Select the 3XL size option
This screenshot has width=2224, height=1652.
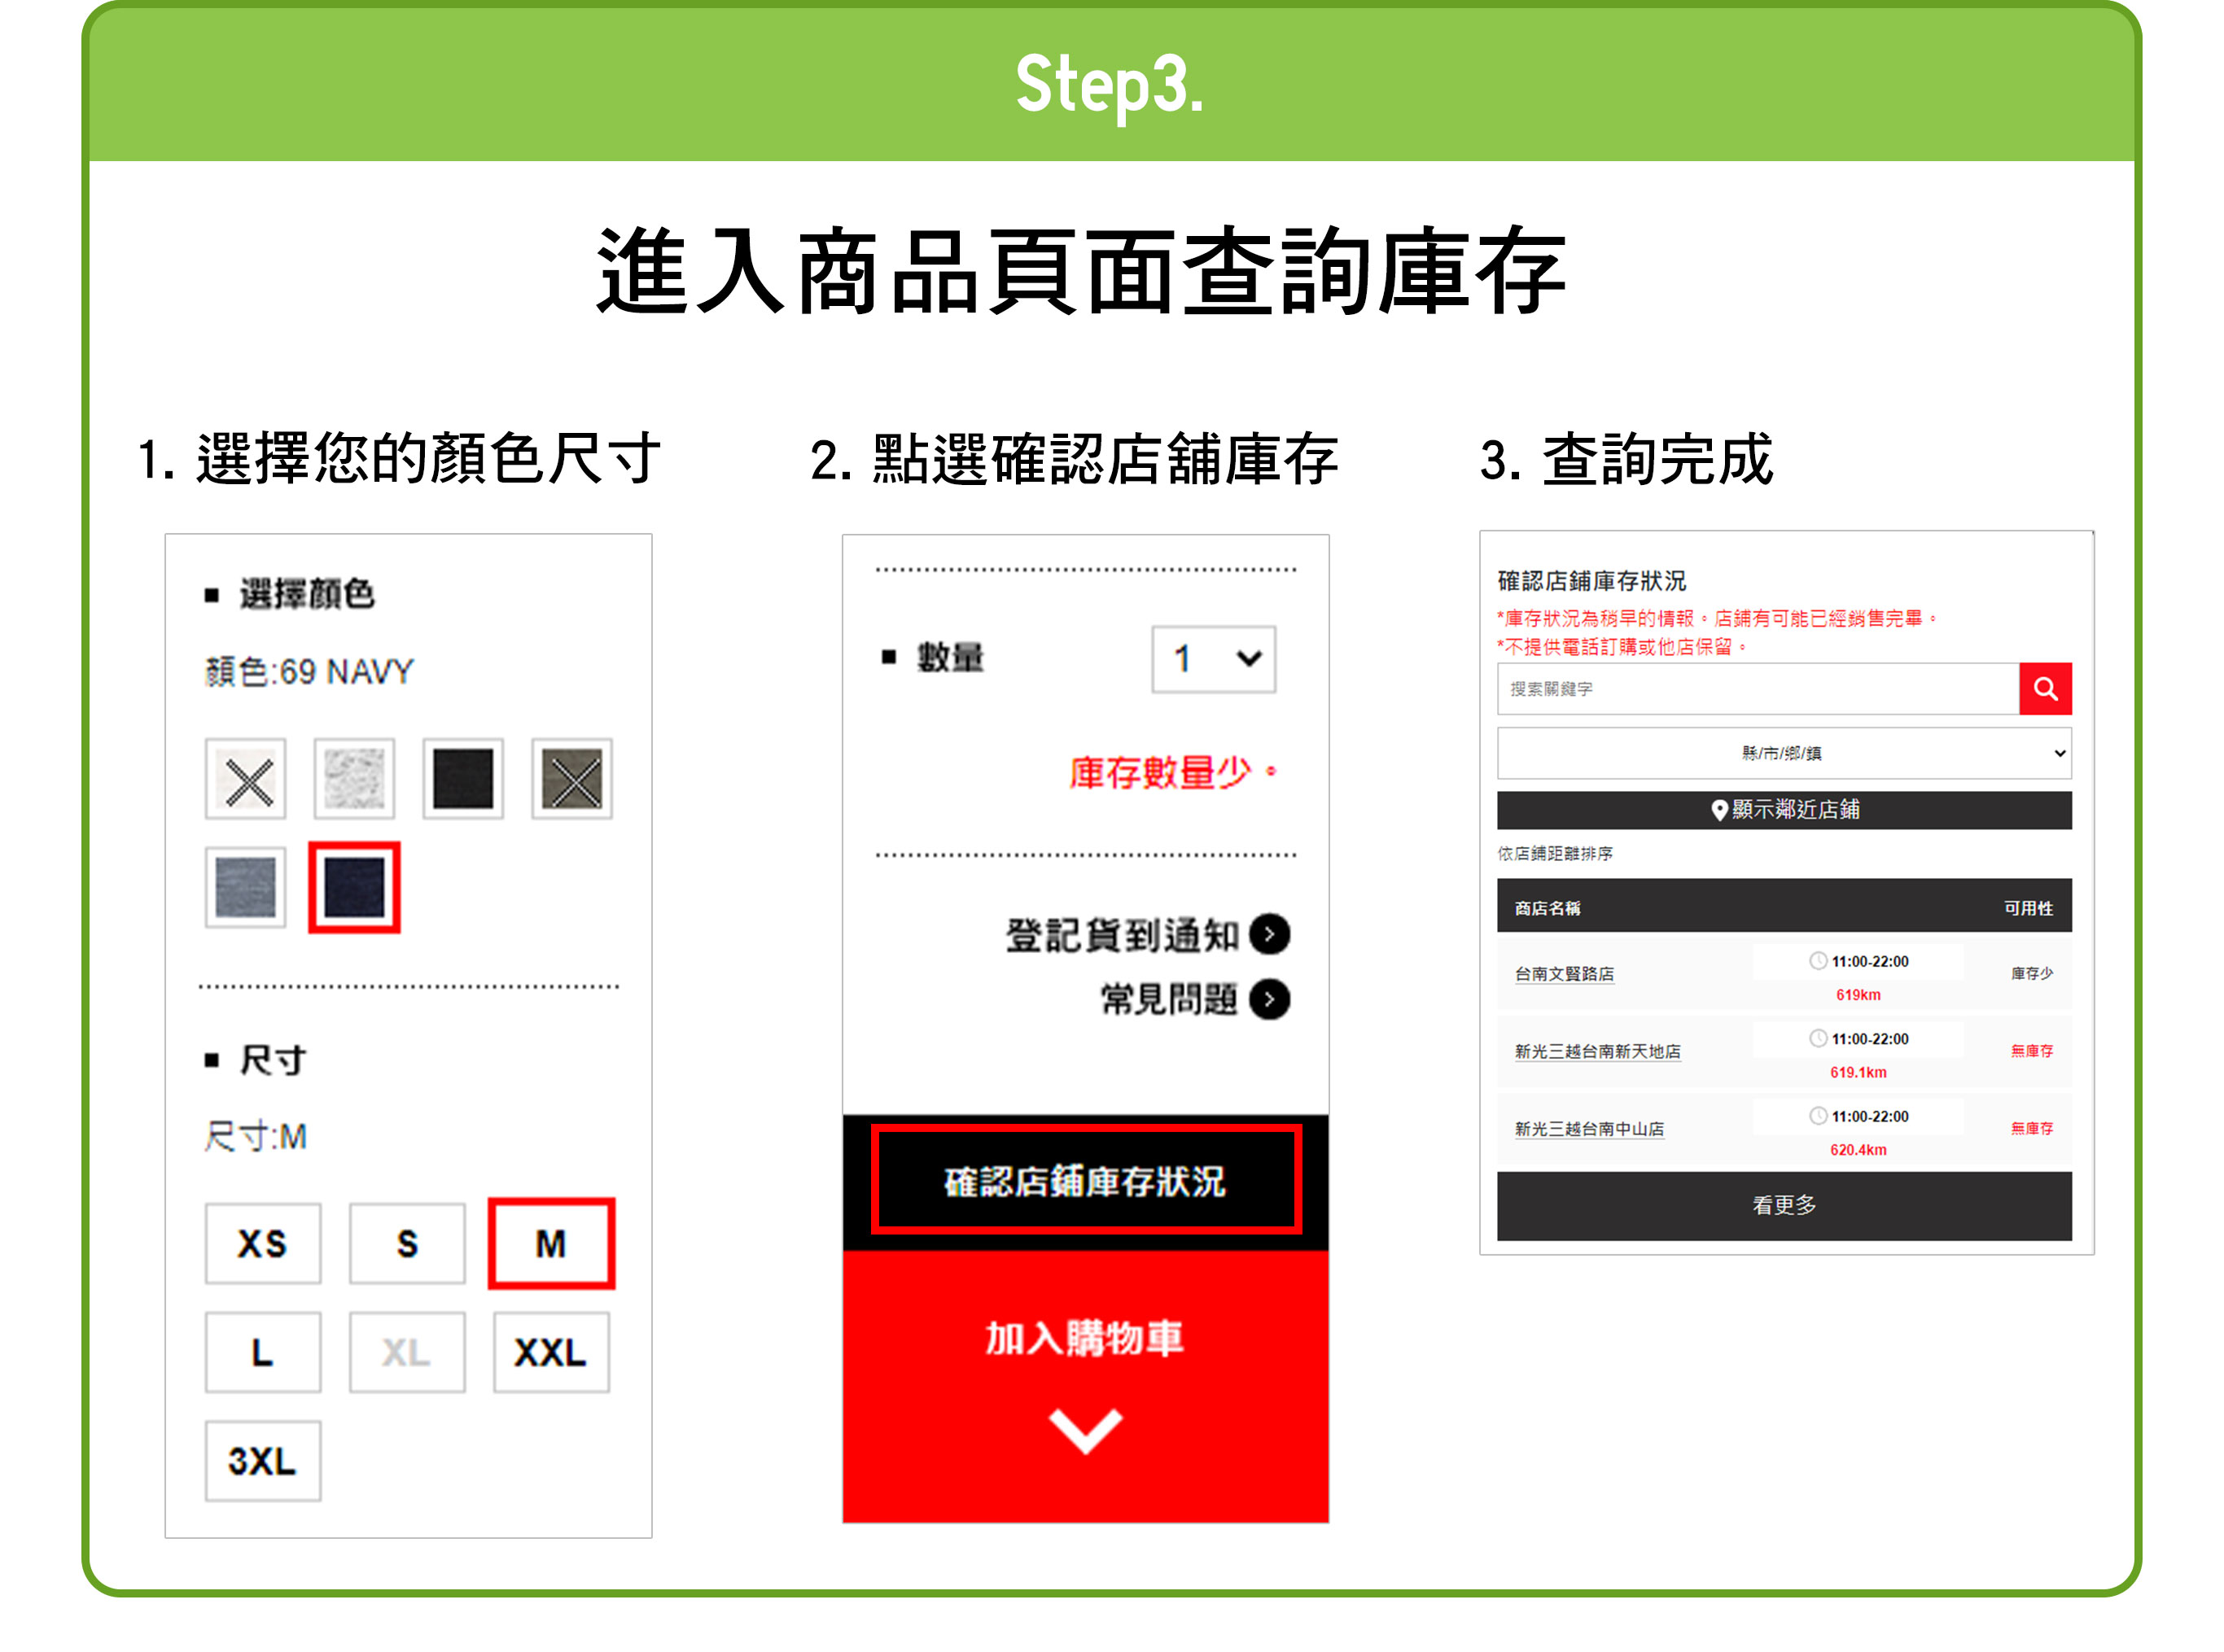(x=262, y=1461)
